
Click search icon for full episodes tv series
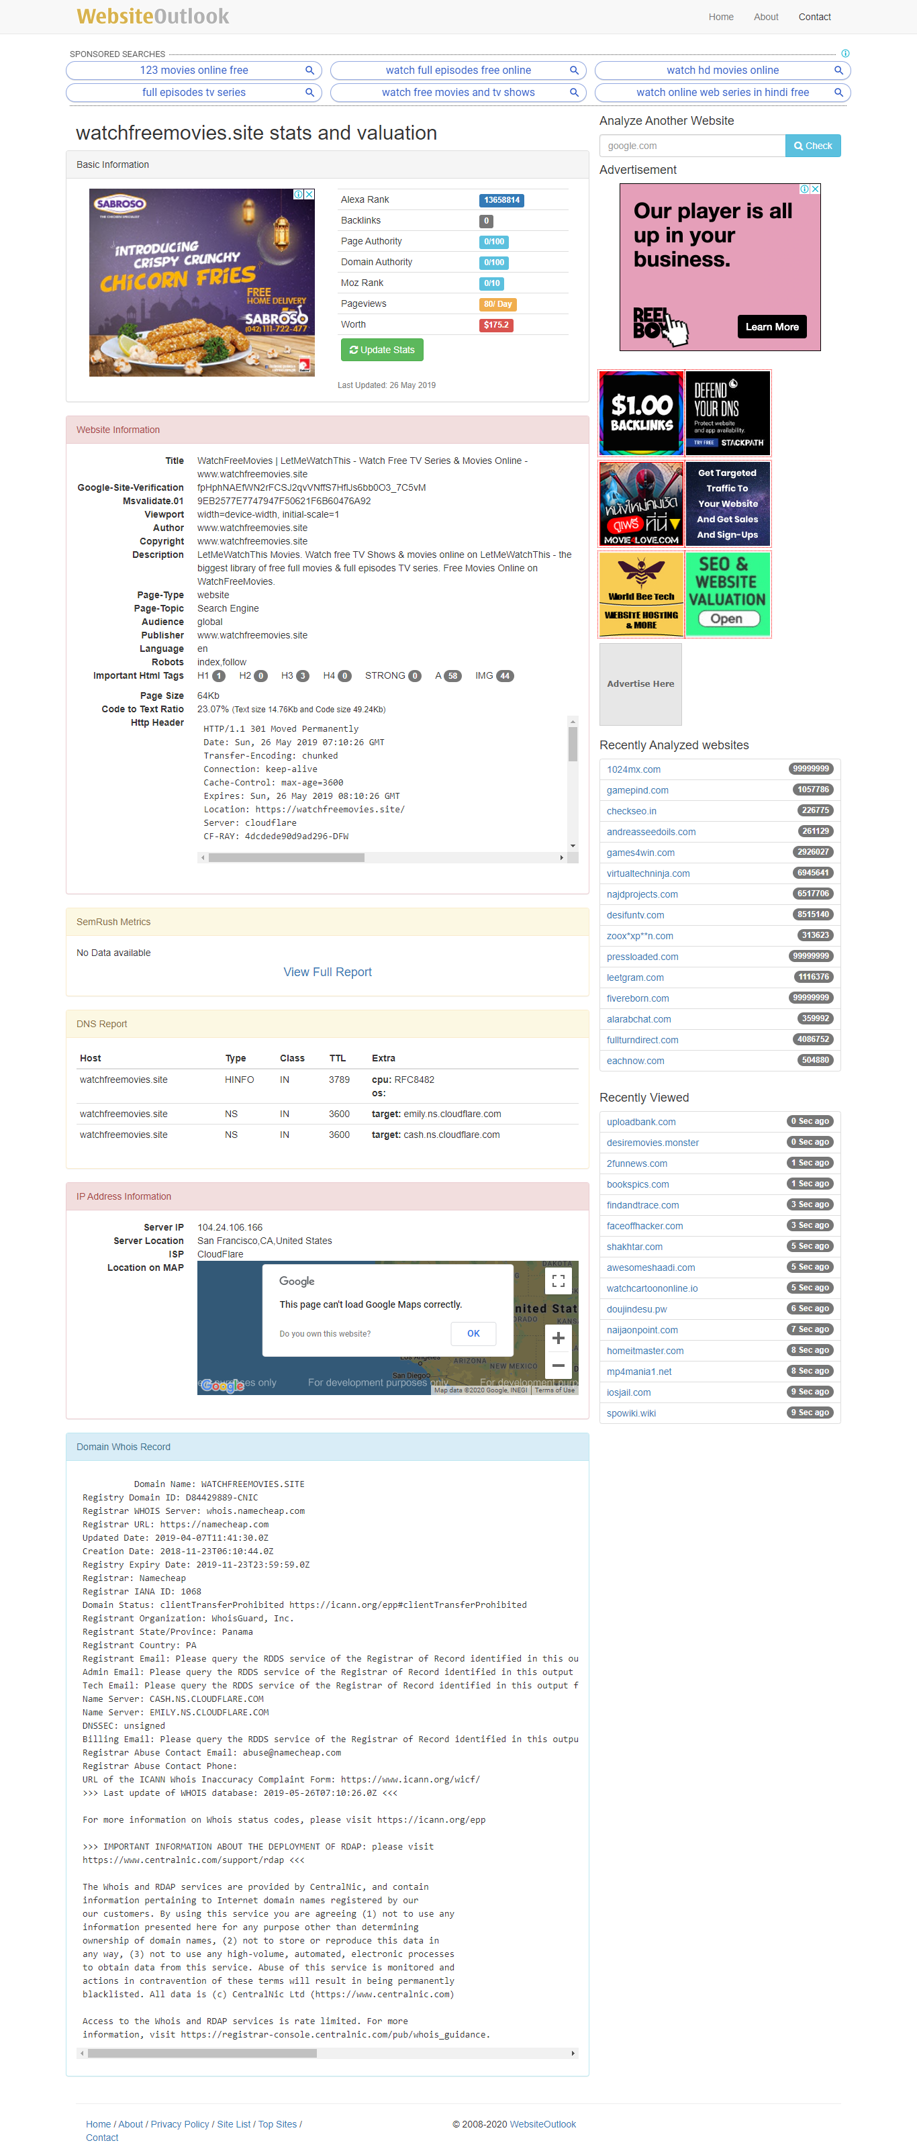tap(309, 93)
